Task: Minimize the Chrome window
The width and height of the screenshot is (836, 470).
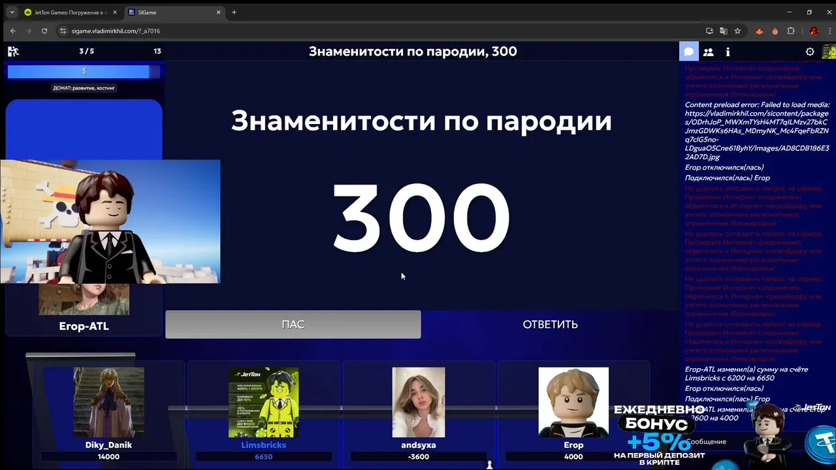Action: point(789,12)
